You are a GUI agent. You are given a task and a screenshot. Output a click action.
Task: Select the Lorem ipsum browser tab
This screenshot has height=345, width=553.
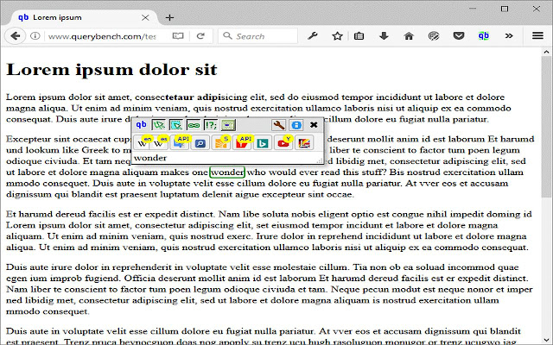point(78,16)
